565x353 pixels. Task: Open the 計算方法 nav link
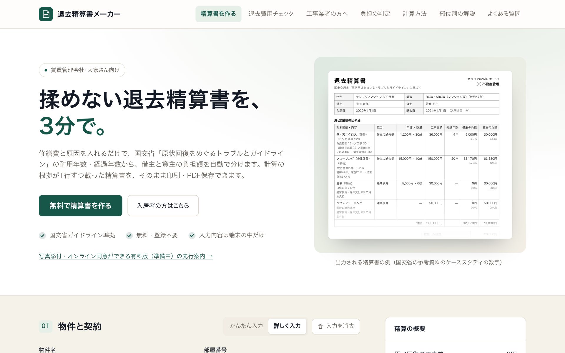(415, 14)
